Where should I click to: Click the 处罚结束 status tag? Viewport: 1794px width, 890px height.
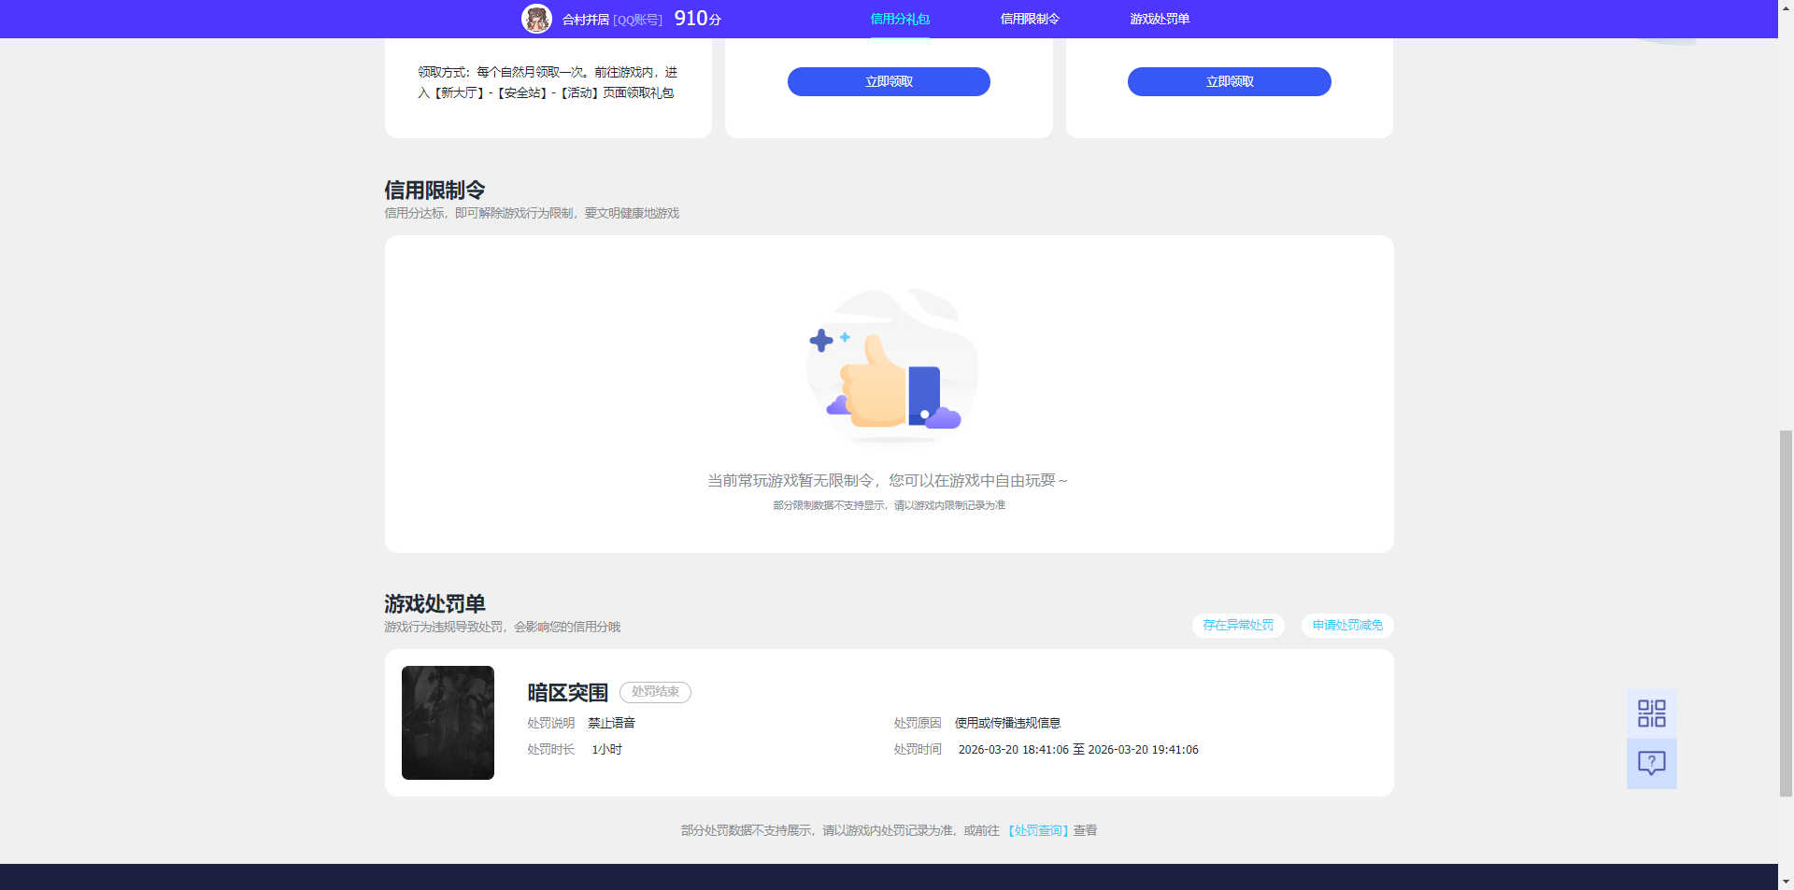[x=655, y=692]
